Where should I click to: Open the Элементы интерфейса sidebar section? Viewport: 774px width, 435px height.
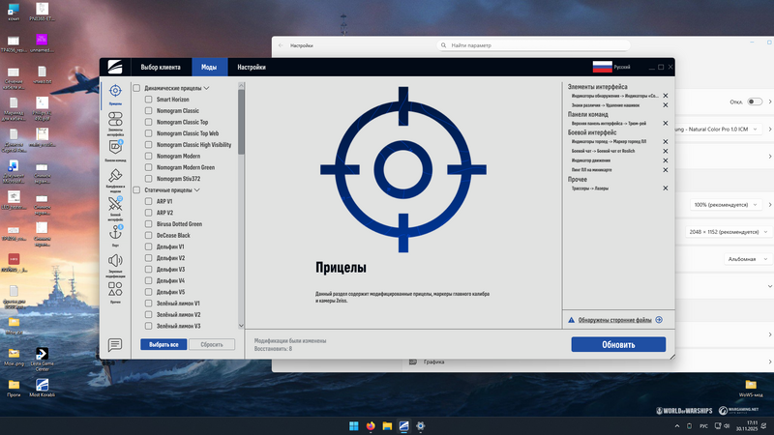pyautogui.click(x=115, y=121)
